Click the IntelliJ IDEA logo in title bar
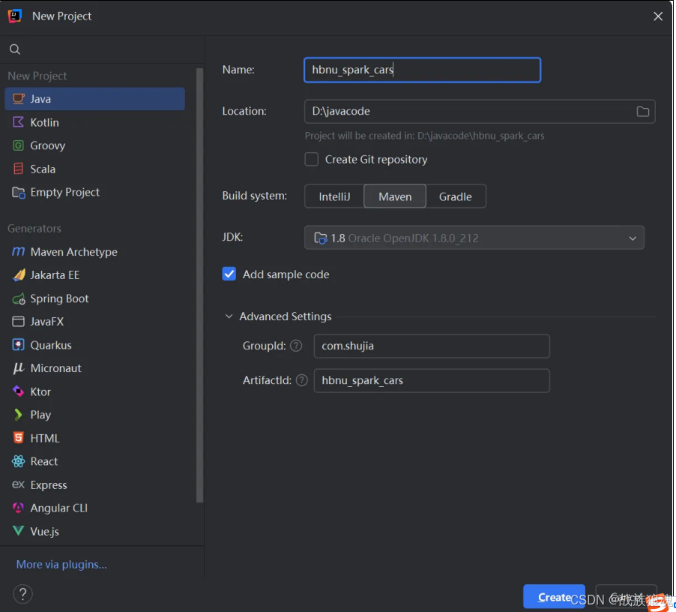 (15, 16)
